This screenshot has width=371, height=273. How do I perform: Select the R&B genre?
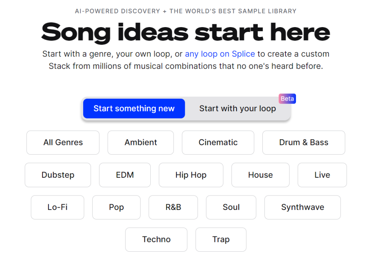click(x=173, y=207)
